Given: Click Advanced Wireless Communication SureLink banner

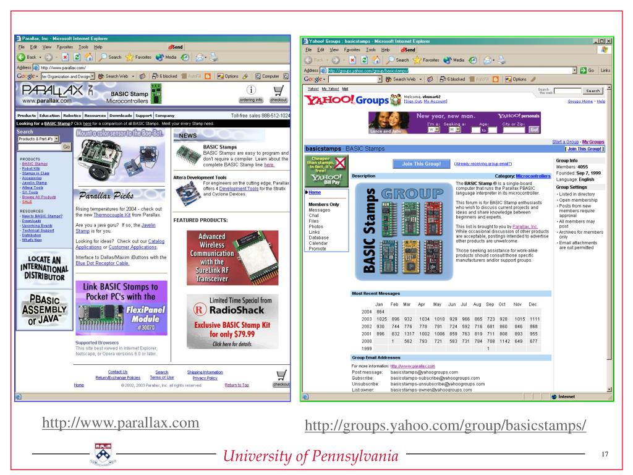Looking at the screenshot, I should [232, 258].
